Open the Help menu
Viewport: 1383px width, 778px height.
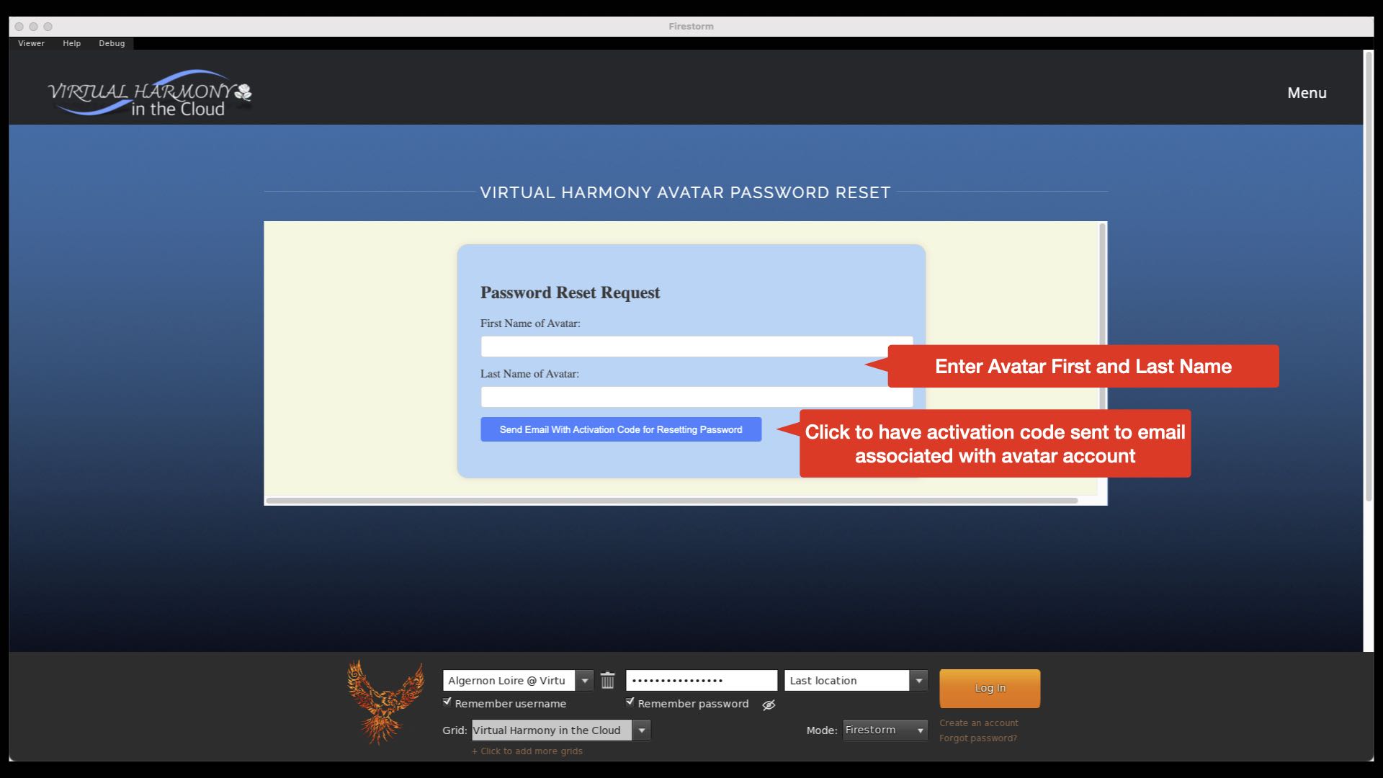pyautogui.click(x=71, y=43)
